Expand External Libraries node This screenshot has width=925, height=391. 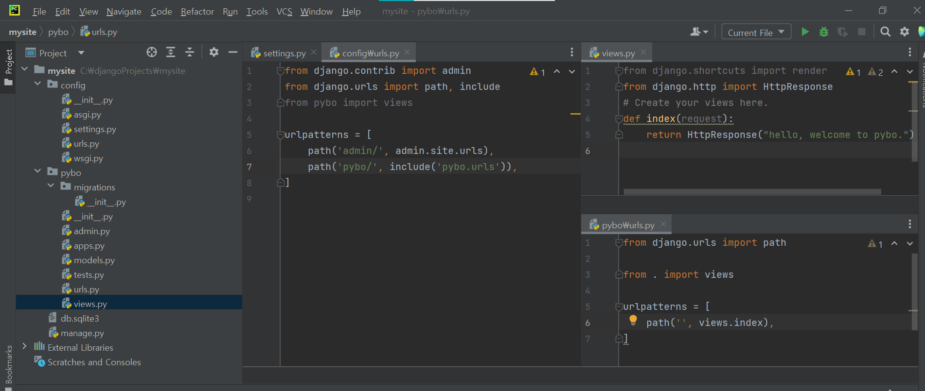25,346
